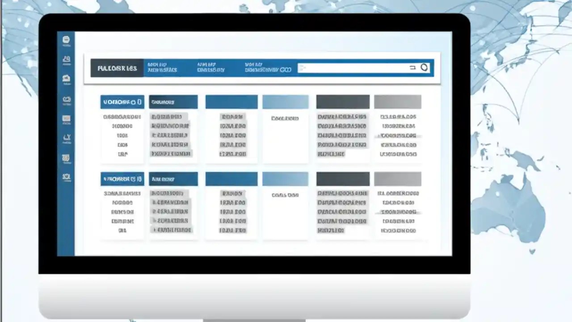Click the sync icon in the sidebar

pyautogui.click(x=66, y=137)
